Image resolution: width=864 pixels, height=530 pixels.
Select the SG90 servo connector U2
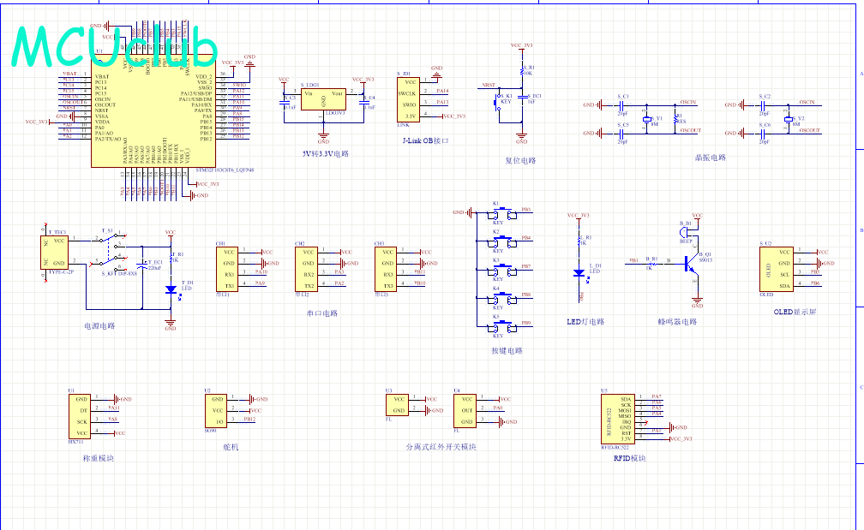(x=215, y=411)
